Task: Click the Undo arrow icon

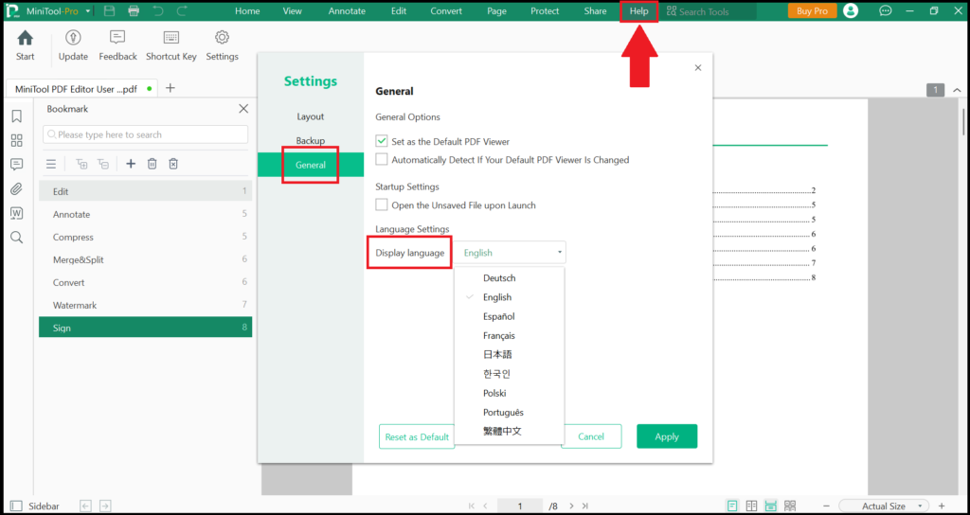Action: point(157,11)
